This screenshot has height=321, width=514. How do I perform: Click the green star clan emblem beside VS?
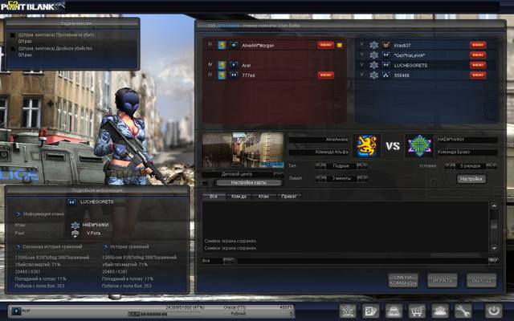pos(419,146)
